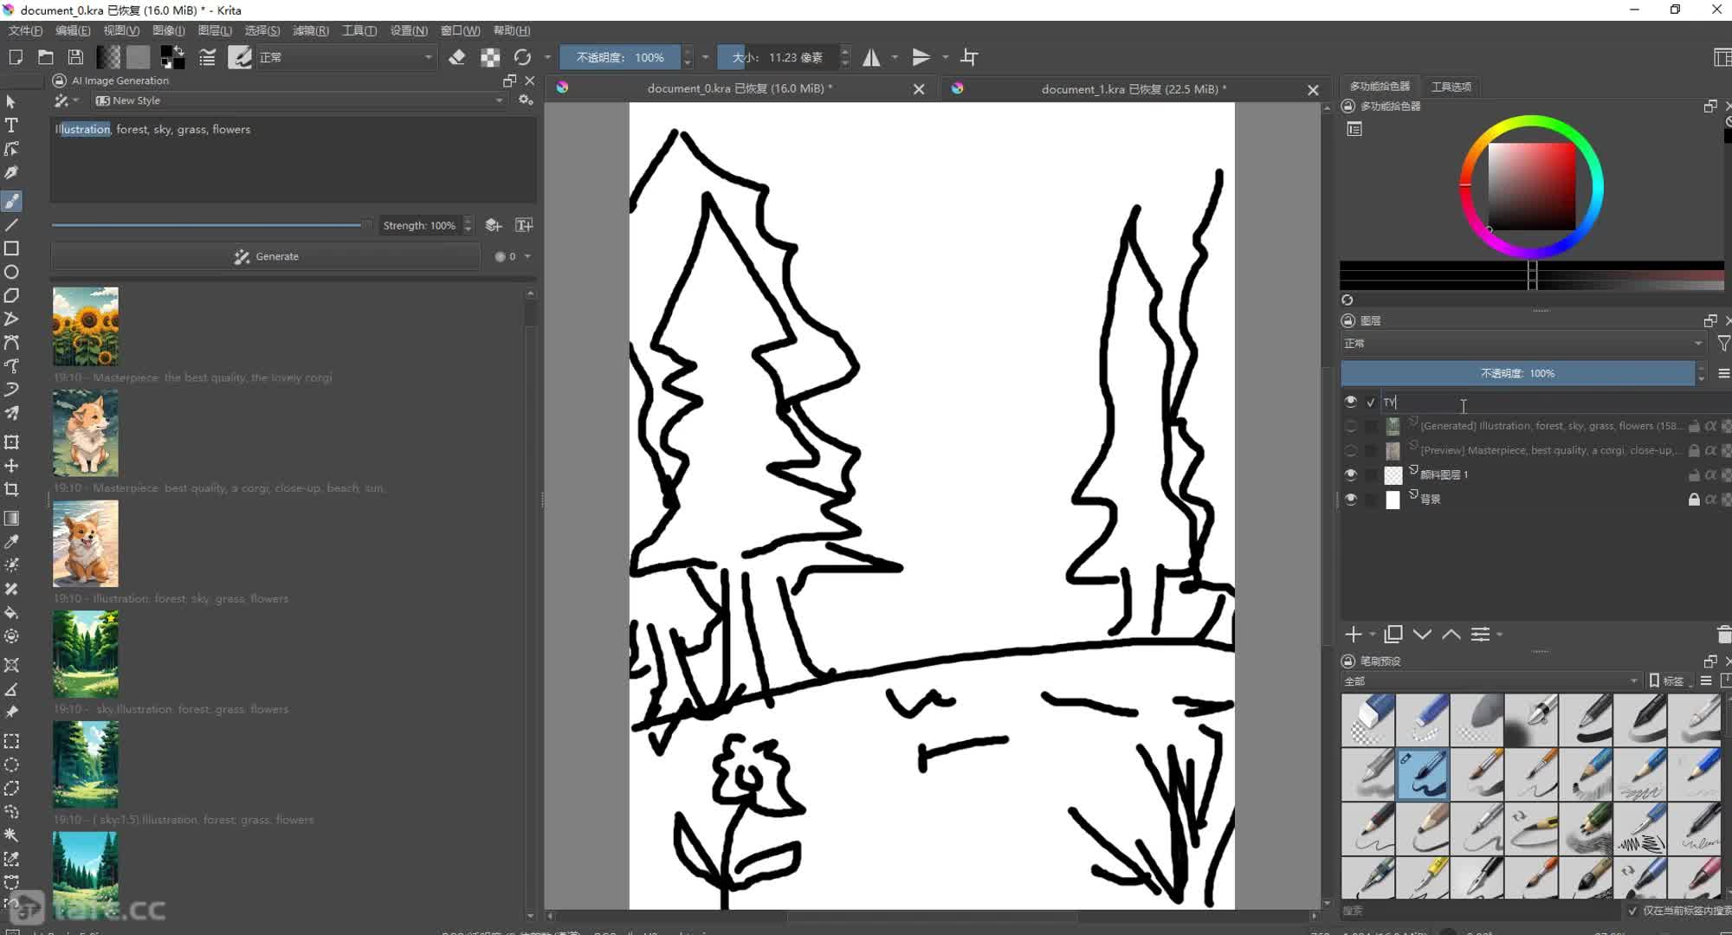Select the Ellipse tool
The width and height of the screenshot is (1732, 935).
click(x=11, y=272)
